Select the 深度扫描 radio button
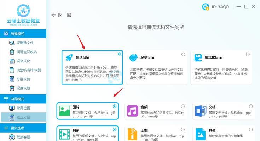The height and width of the screenshot is (141, 260). click(183, 54)
